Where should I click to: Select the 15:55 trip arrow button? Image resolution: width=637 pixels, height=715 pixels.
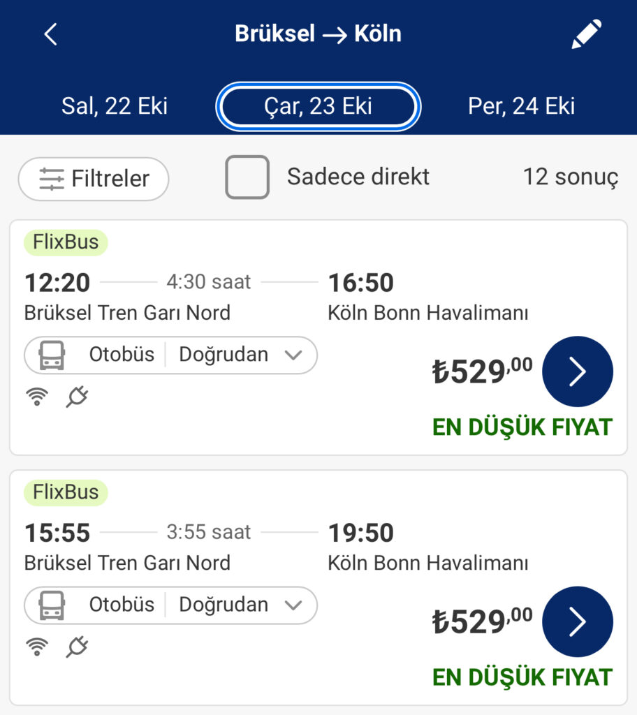point(577,621)
